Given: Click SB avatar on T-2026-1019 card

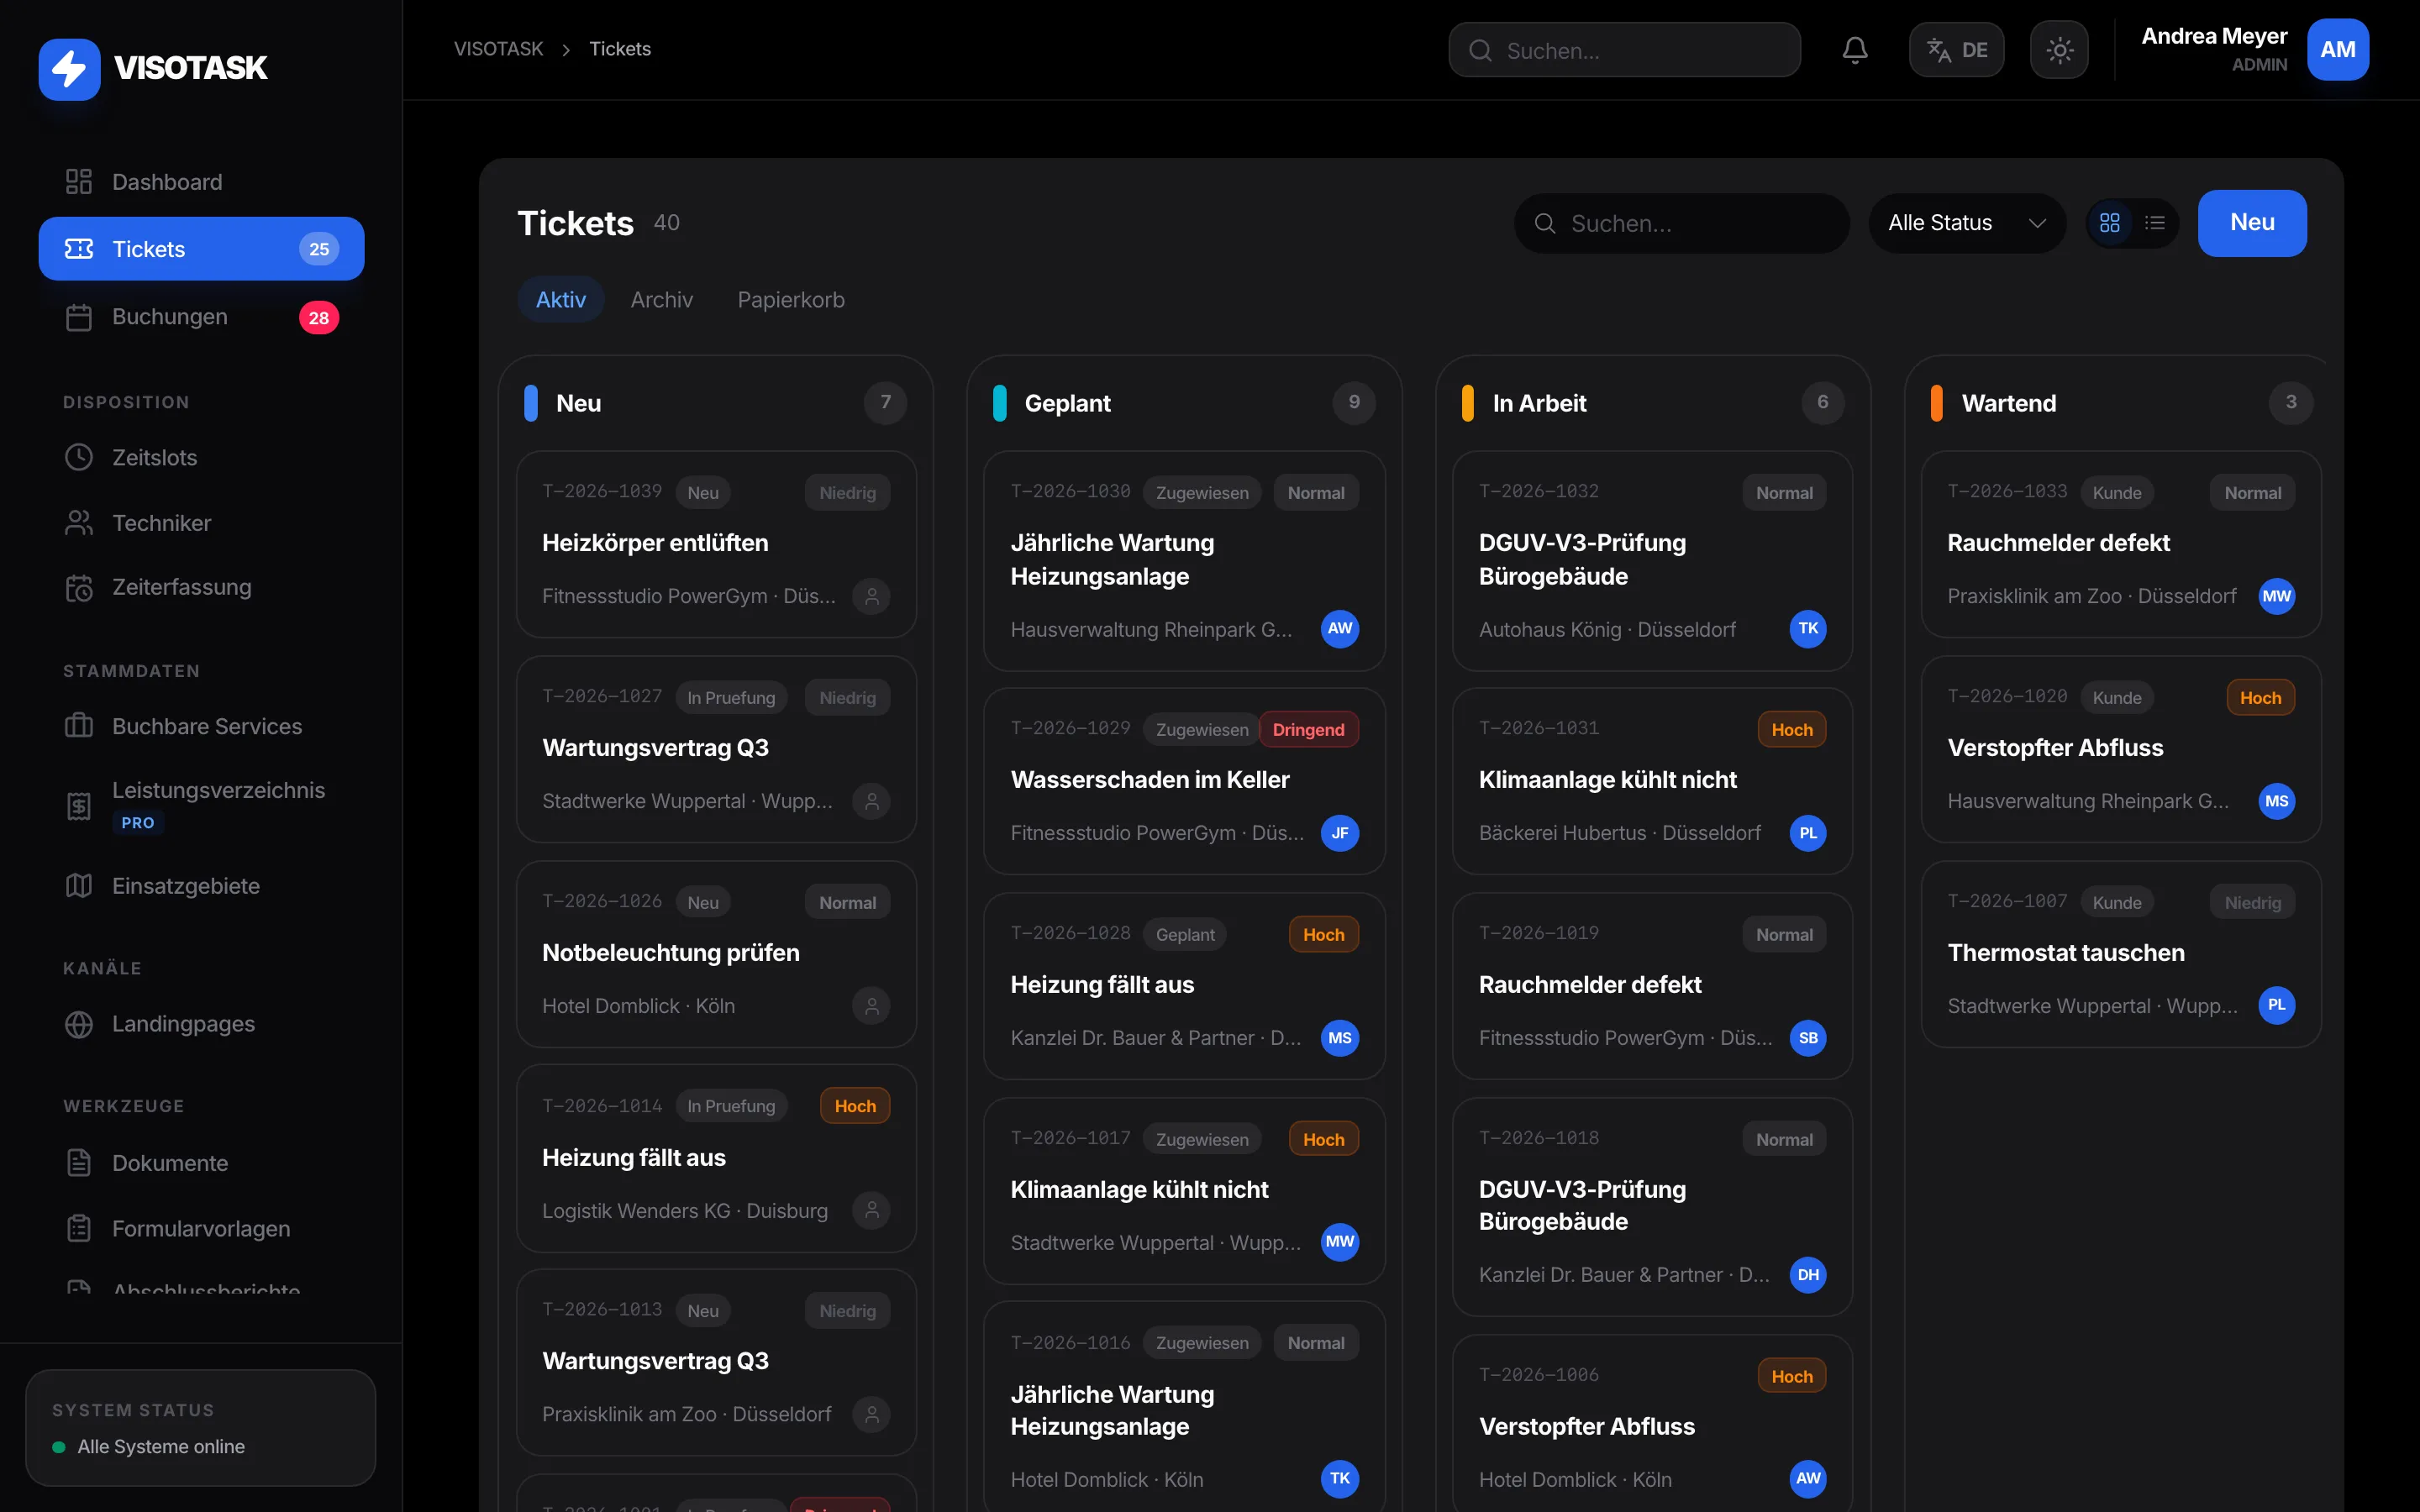Looking at the screenshot, I should (1808, 1038).
